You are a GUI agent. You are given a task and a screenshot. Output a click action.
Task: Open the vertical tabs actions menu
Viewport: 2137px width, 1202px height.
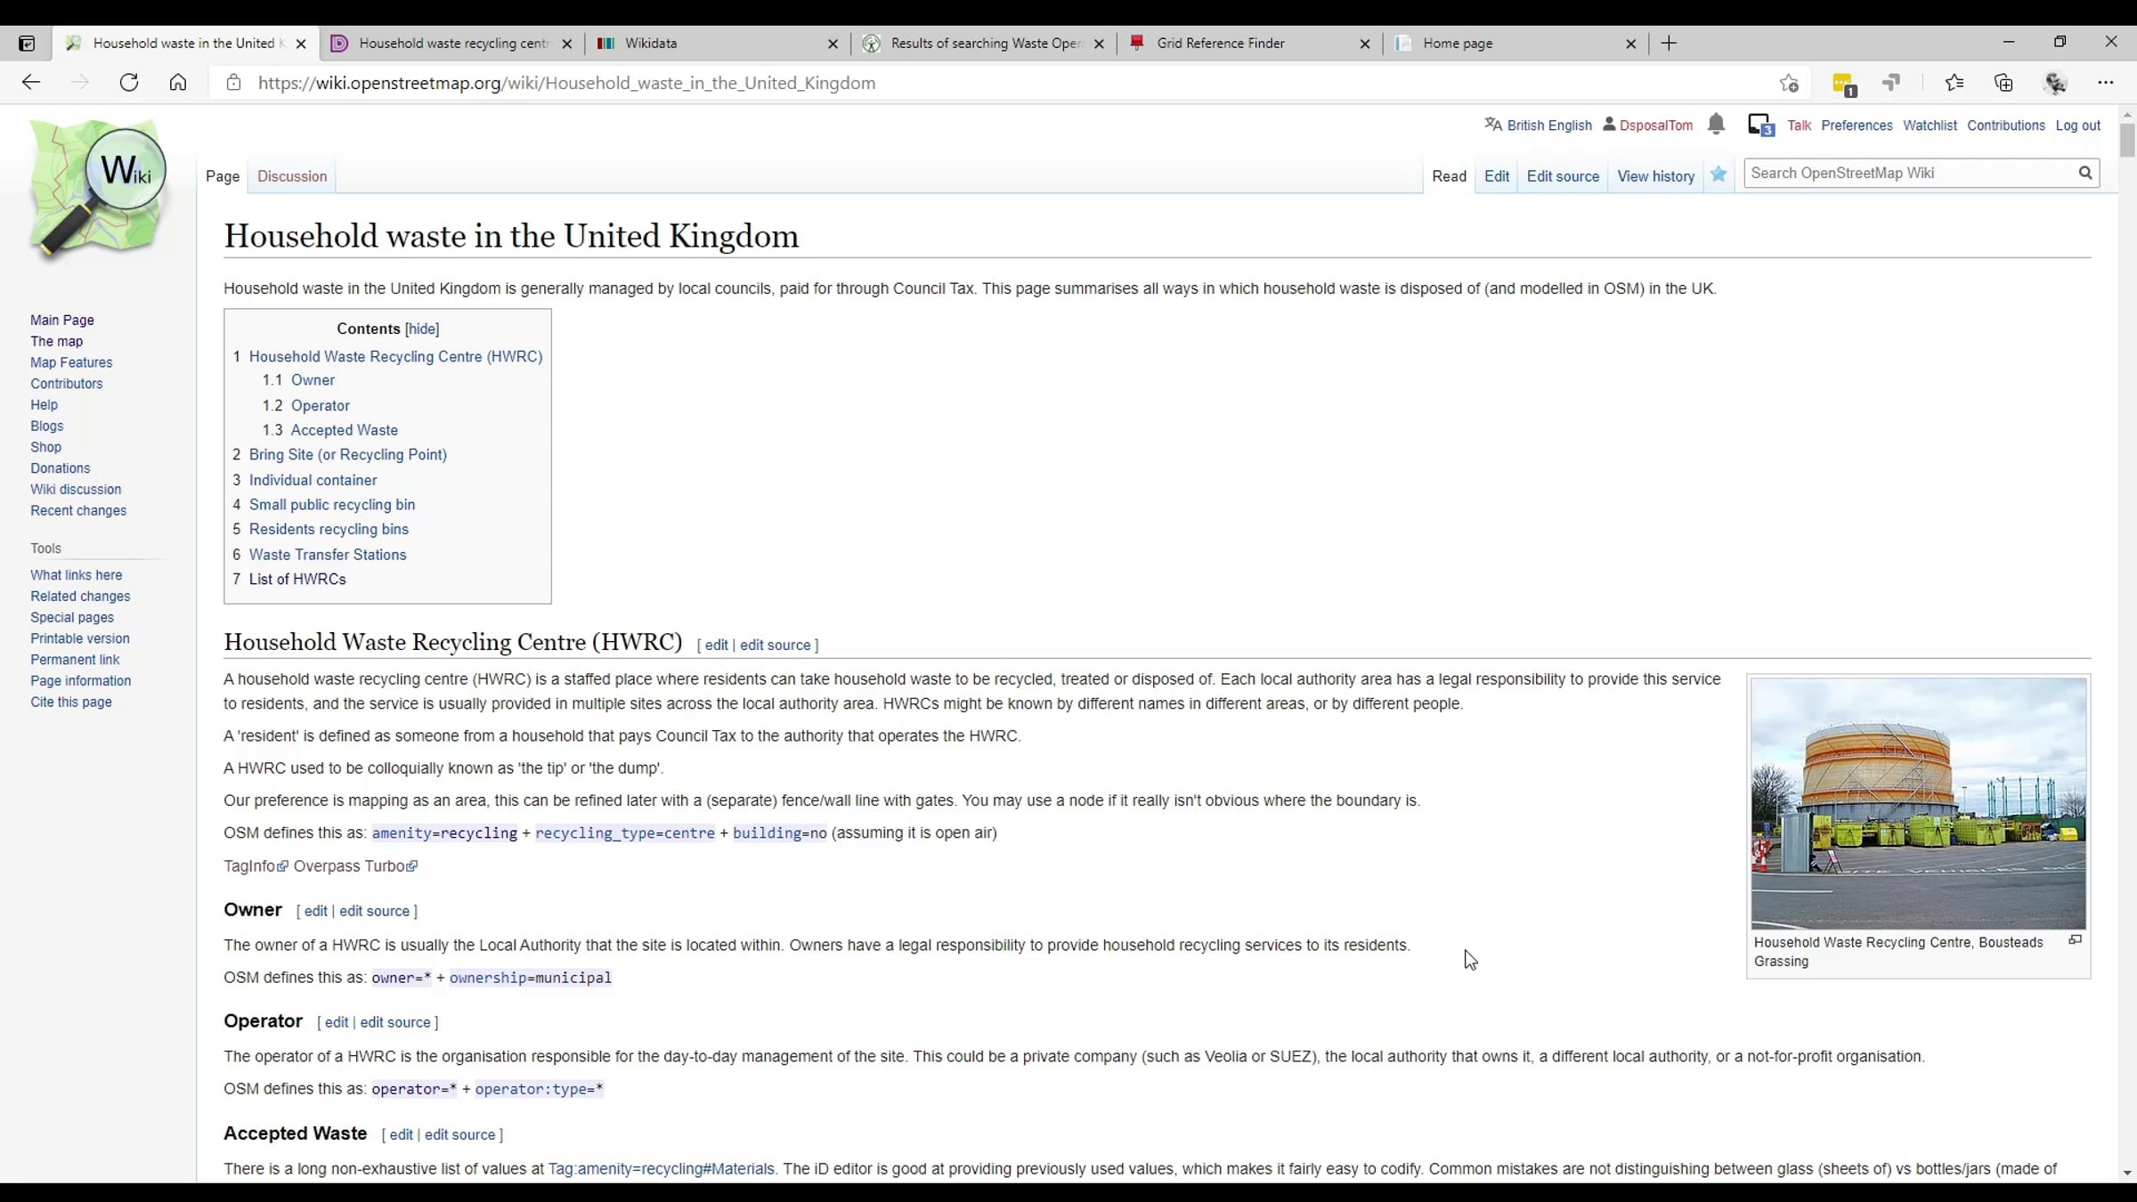(27, 43)
